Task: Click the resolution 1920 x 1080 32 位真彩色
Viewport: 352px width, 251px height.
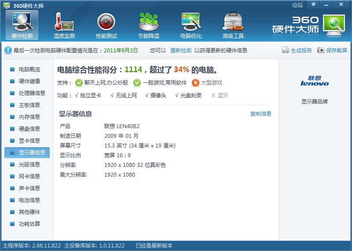Action: coord(135,165)
